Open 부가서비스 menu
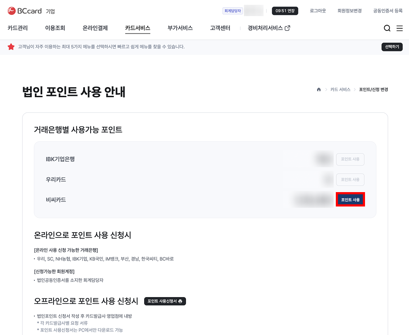 [180, 28]
